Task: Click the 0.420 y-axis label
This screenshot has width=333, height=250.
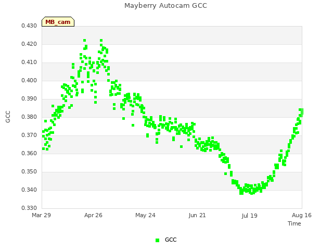Action: [29, 44]
